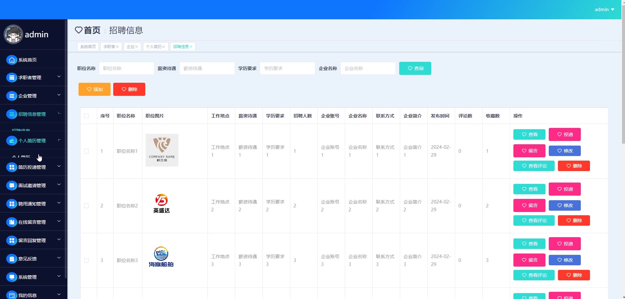The height and width of the screenshot is (299, 625).
Task: Click the admin avatar picture
Action: coord(13,34)
